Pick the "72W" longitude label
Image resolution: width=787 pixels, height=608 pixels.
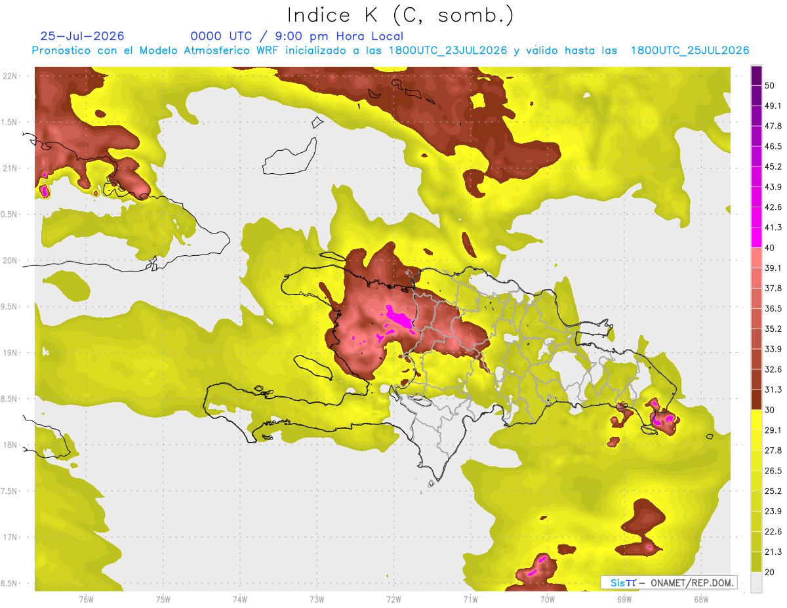(393, 599)
